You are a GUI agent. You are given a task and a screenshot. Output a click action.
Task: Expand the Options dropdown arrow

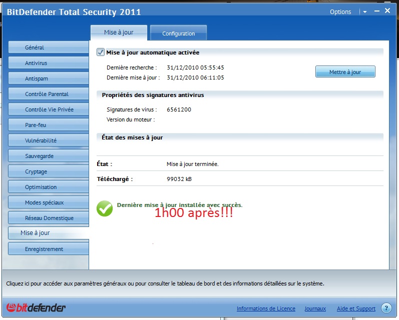click(364, 12)
